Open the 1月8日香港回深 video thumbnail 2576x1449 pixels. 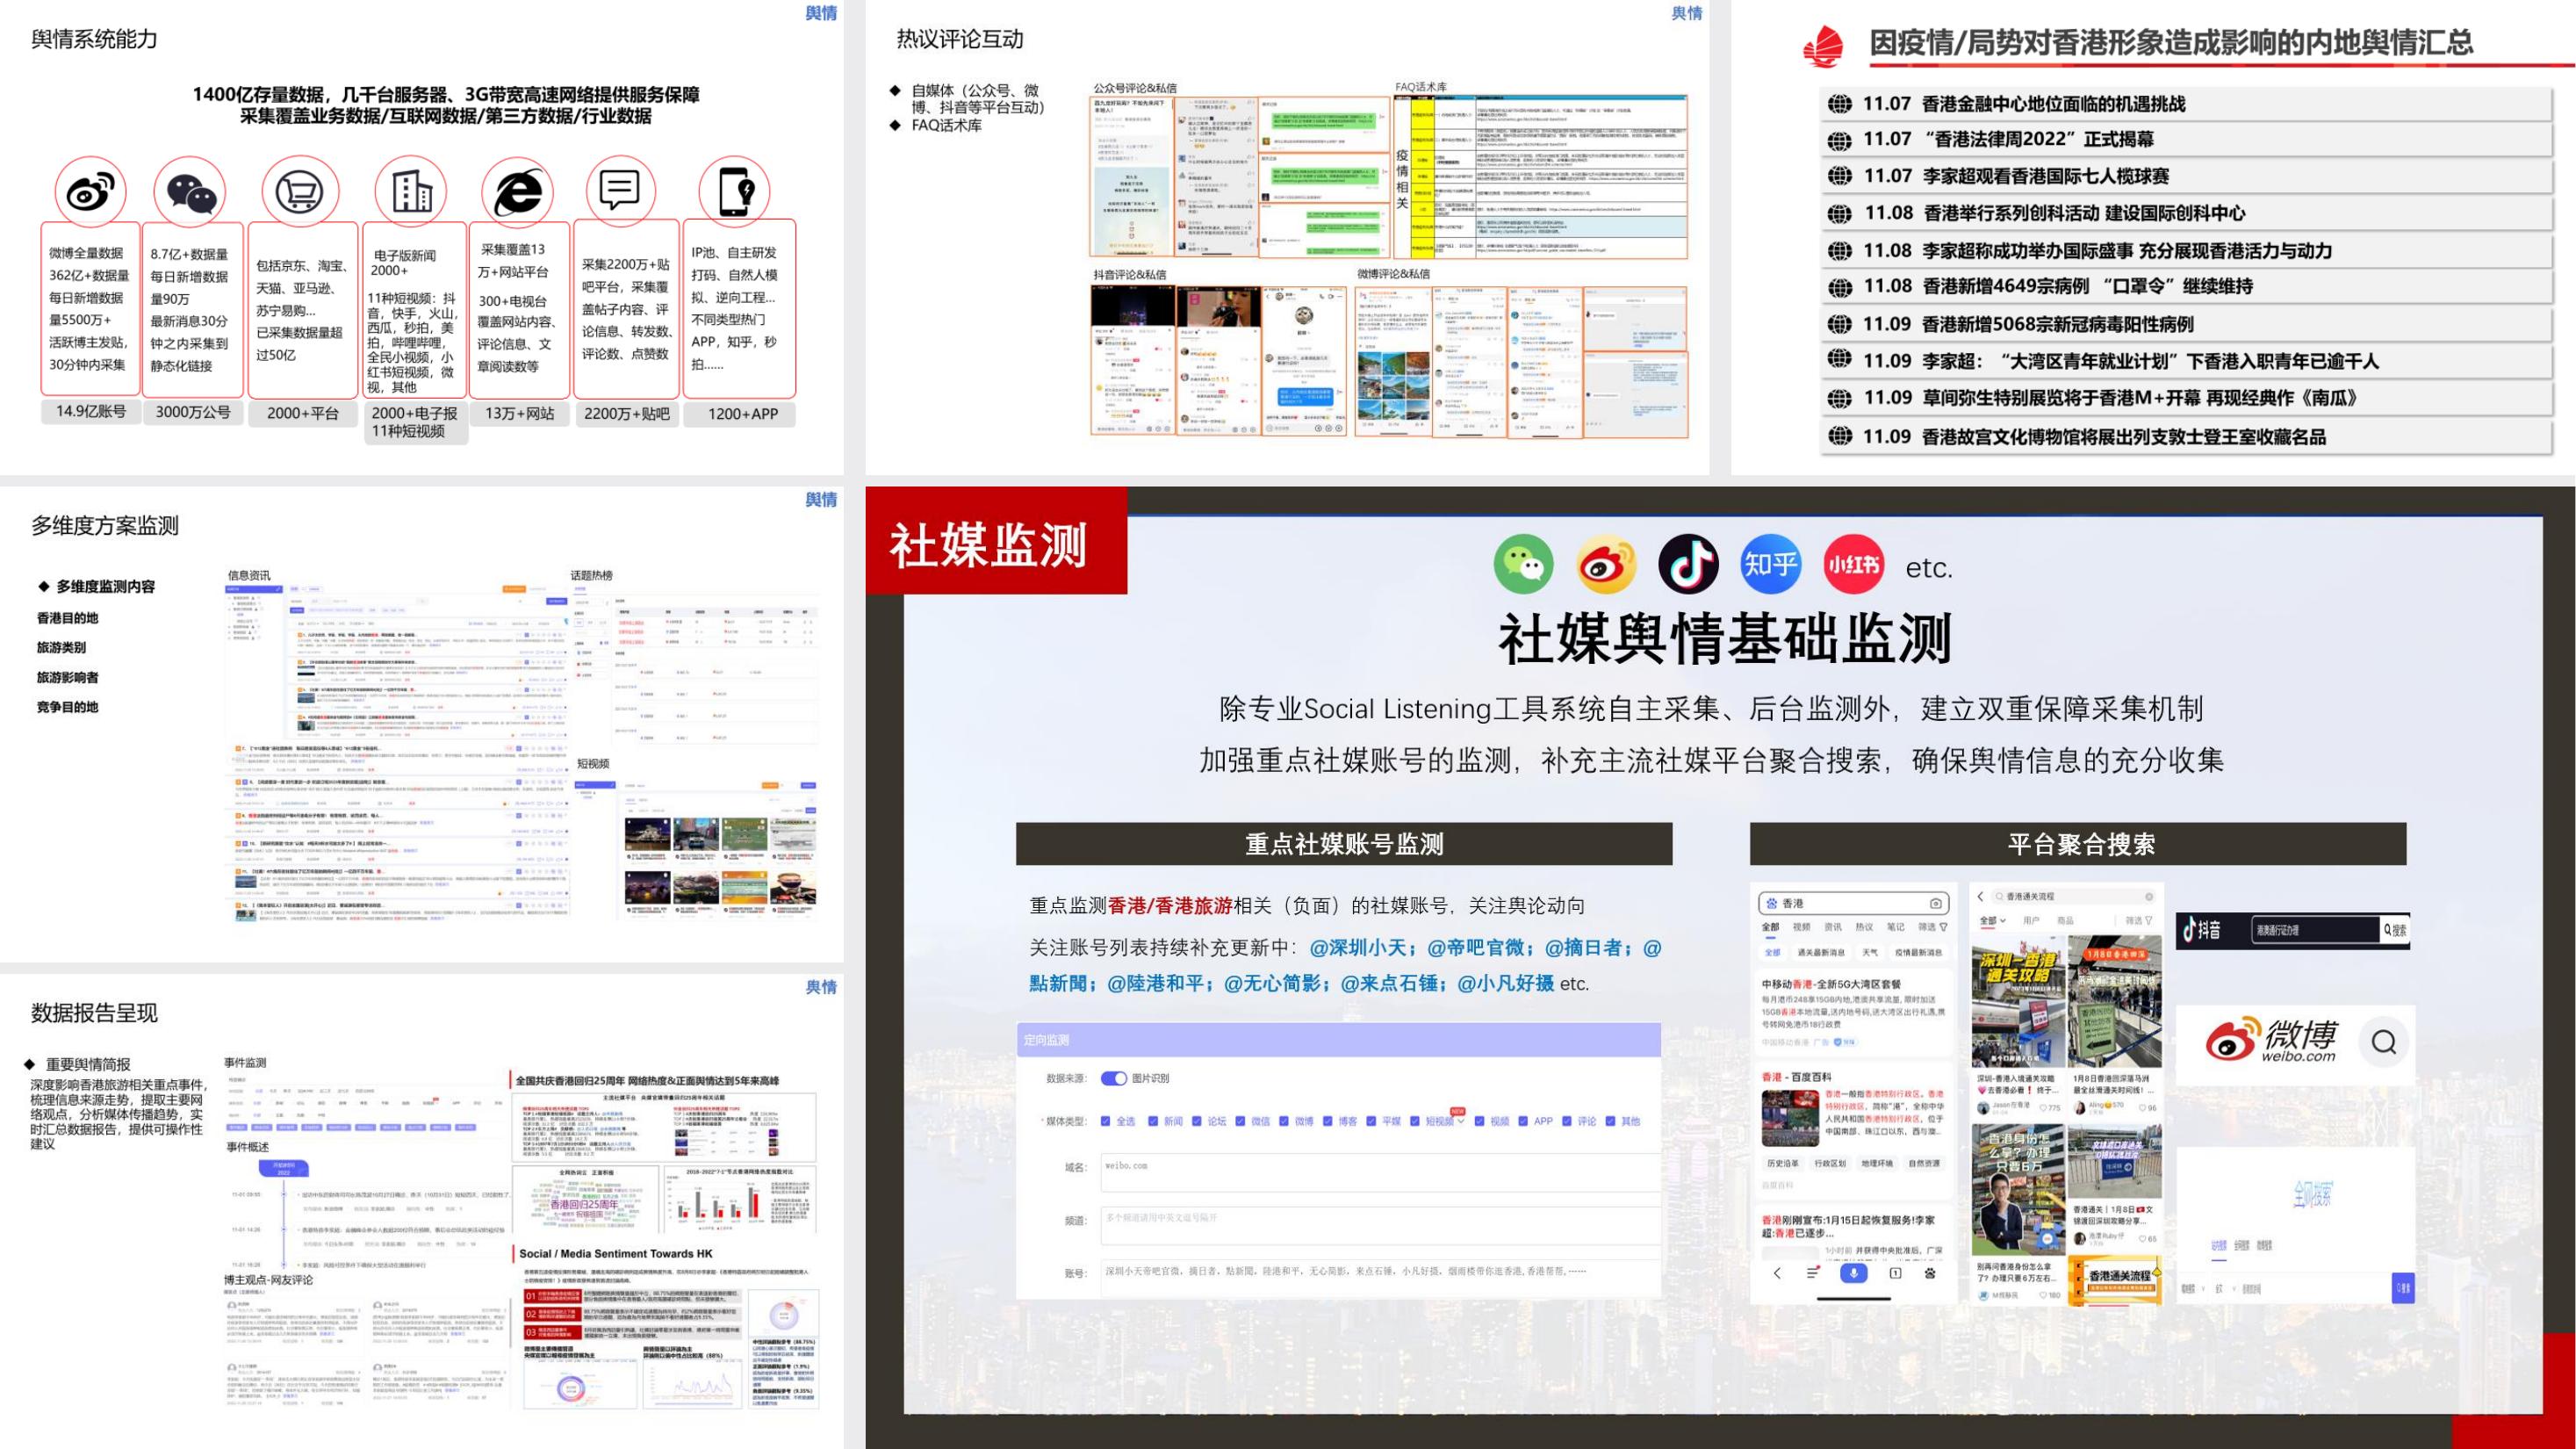(x=2115, y=1002)
